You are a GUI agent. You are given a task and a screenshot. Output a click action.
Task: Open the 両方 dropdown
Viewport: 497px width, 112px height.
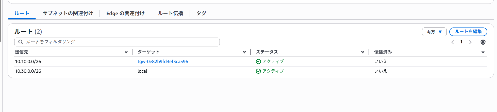[434, 32]
